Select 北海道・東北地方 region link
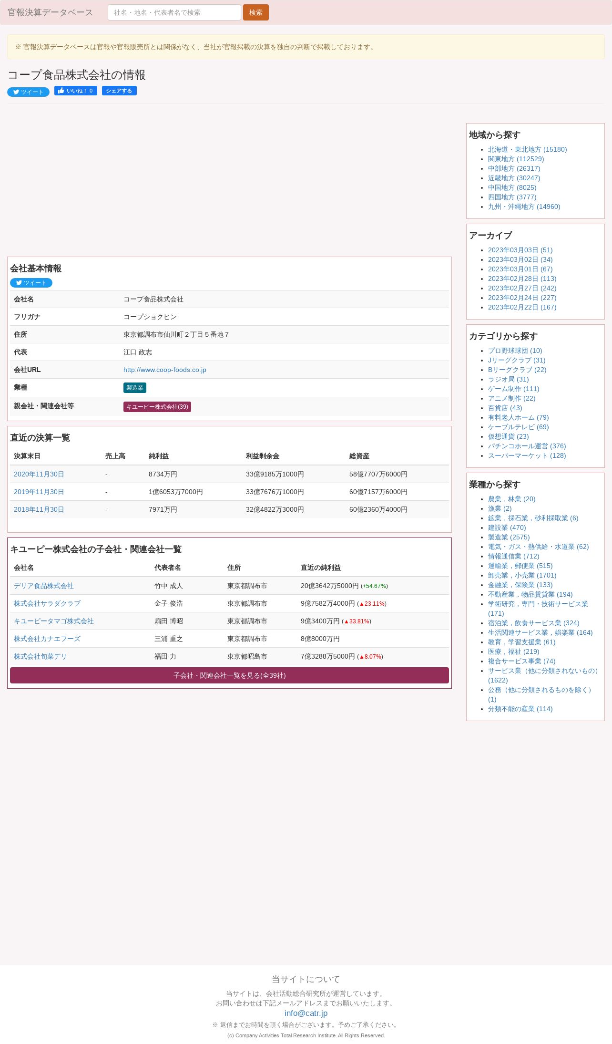The width and height of the screenshot is (612, 1044). [x=527, y=149]
